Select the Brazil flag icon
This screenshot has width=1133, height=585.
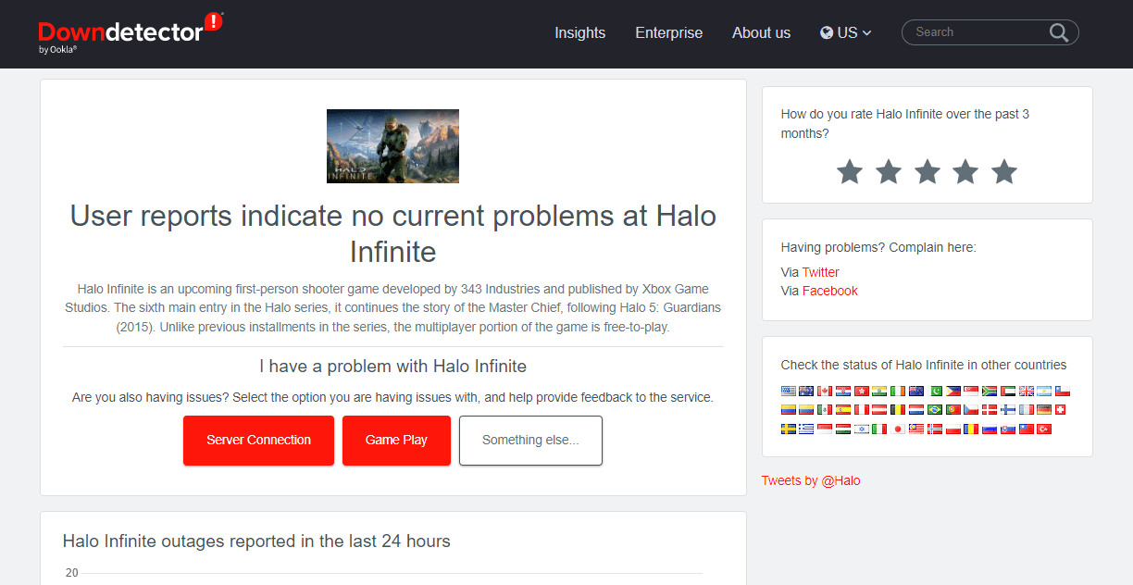933,410
